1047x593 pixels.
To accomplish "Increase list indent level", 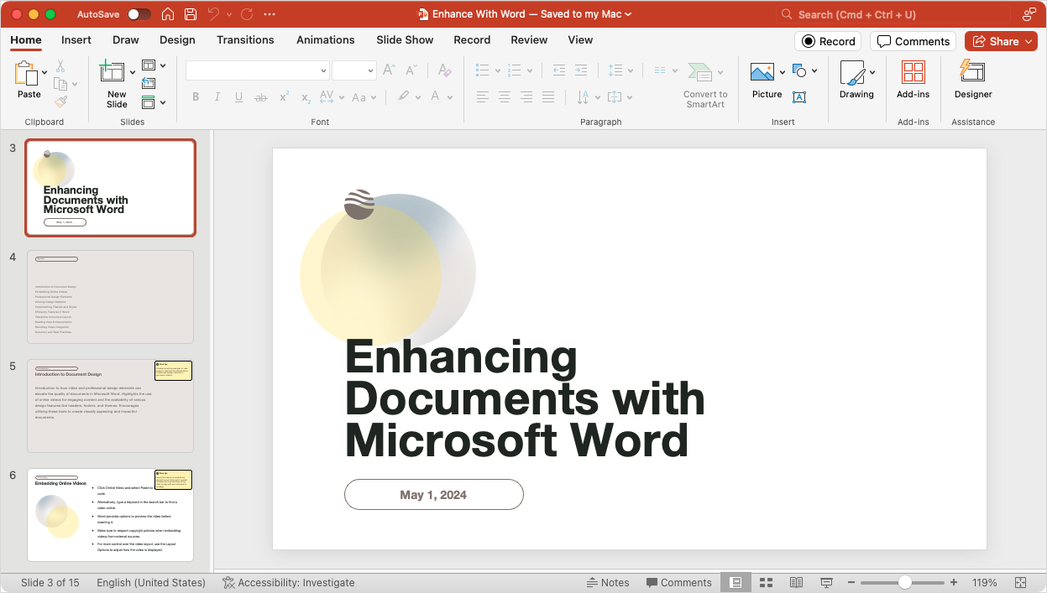I will point(581,70).
